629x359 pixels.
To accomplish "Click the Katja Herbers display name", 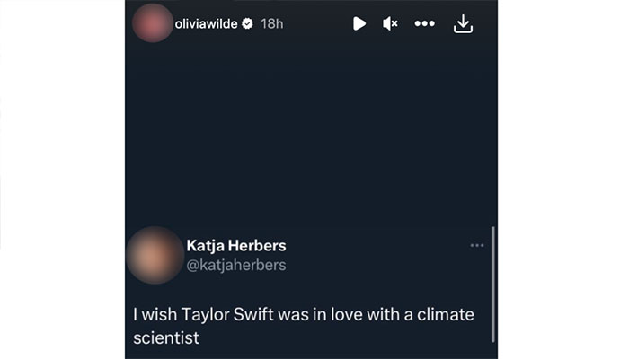I will click(235, 245).
